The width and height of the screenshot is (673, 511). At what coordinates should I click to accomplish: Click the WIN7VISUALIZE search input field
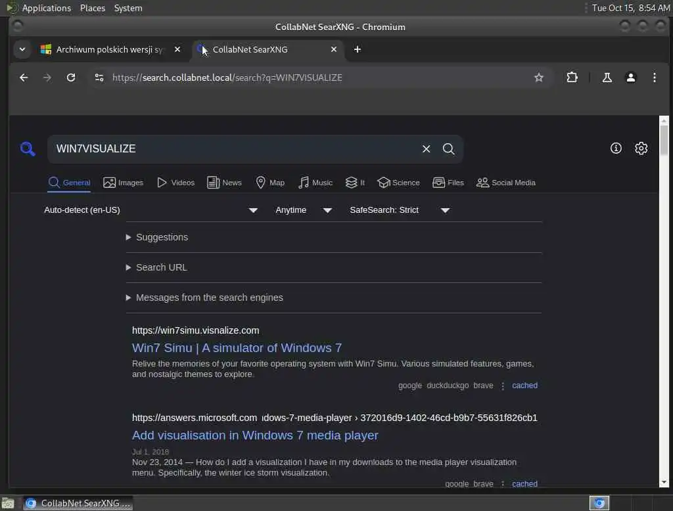(236, 149)
